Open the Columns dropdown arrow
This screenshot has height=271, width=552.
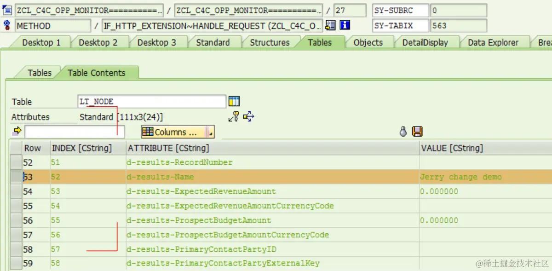point(211,133)
